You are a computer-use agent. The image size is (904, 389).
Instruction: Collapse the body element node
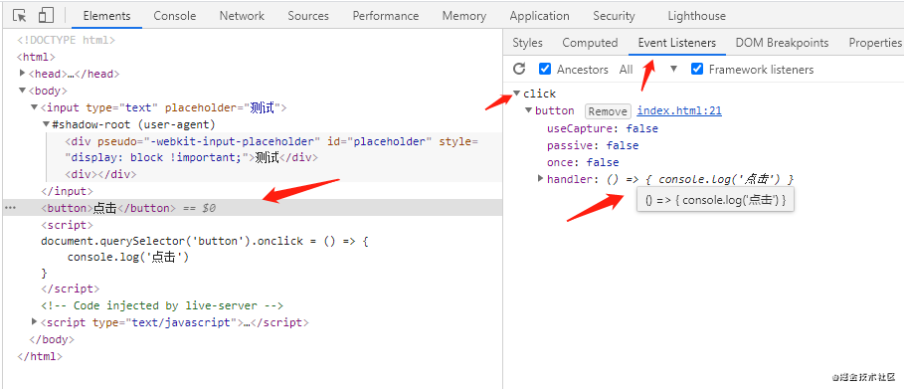(23, 90)
